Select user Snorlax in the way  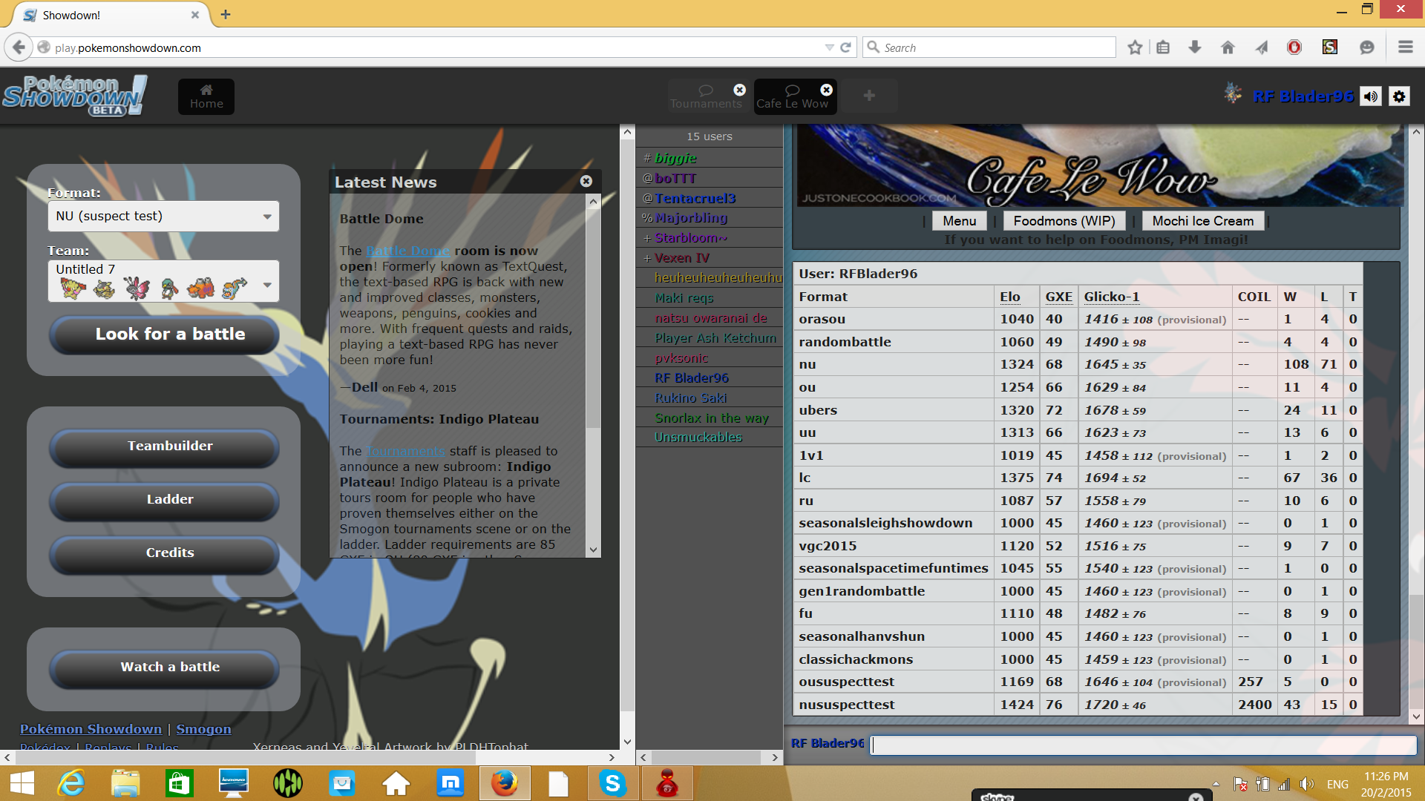coord(710,418)
